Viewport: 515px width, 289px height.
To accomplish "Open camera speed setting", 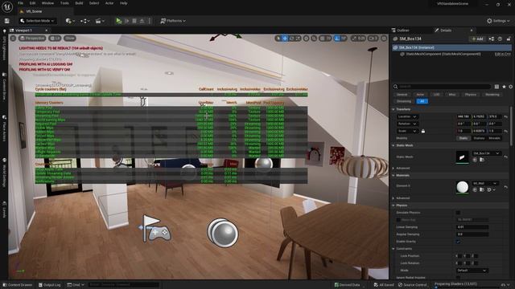I will pos(373,39).
